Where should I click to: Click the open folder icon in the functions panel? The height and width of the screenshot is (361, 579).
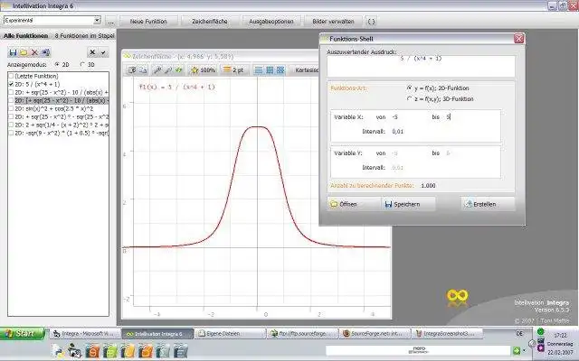pos(24,52)
